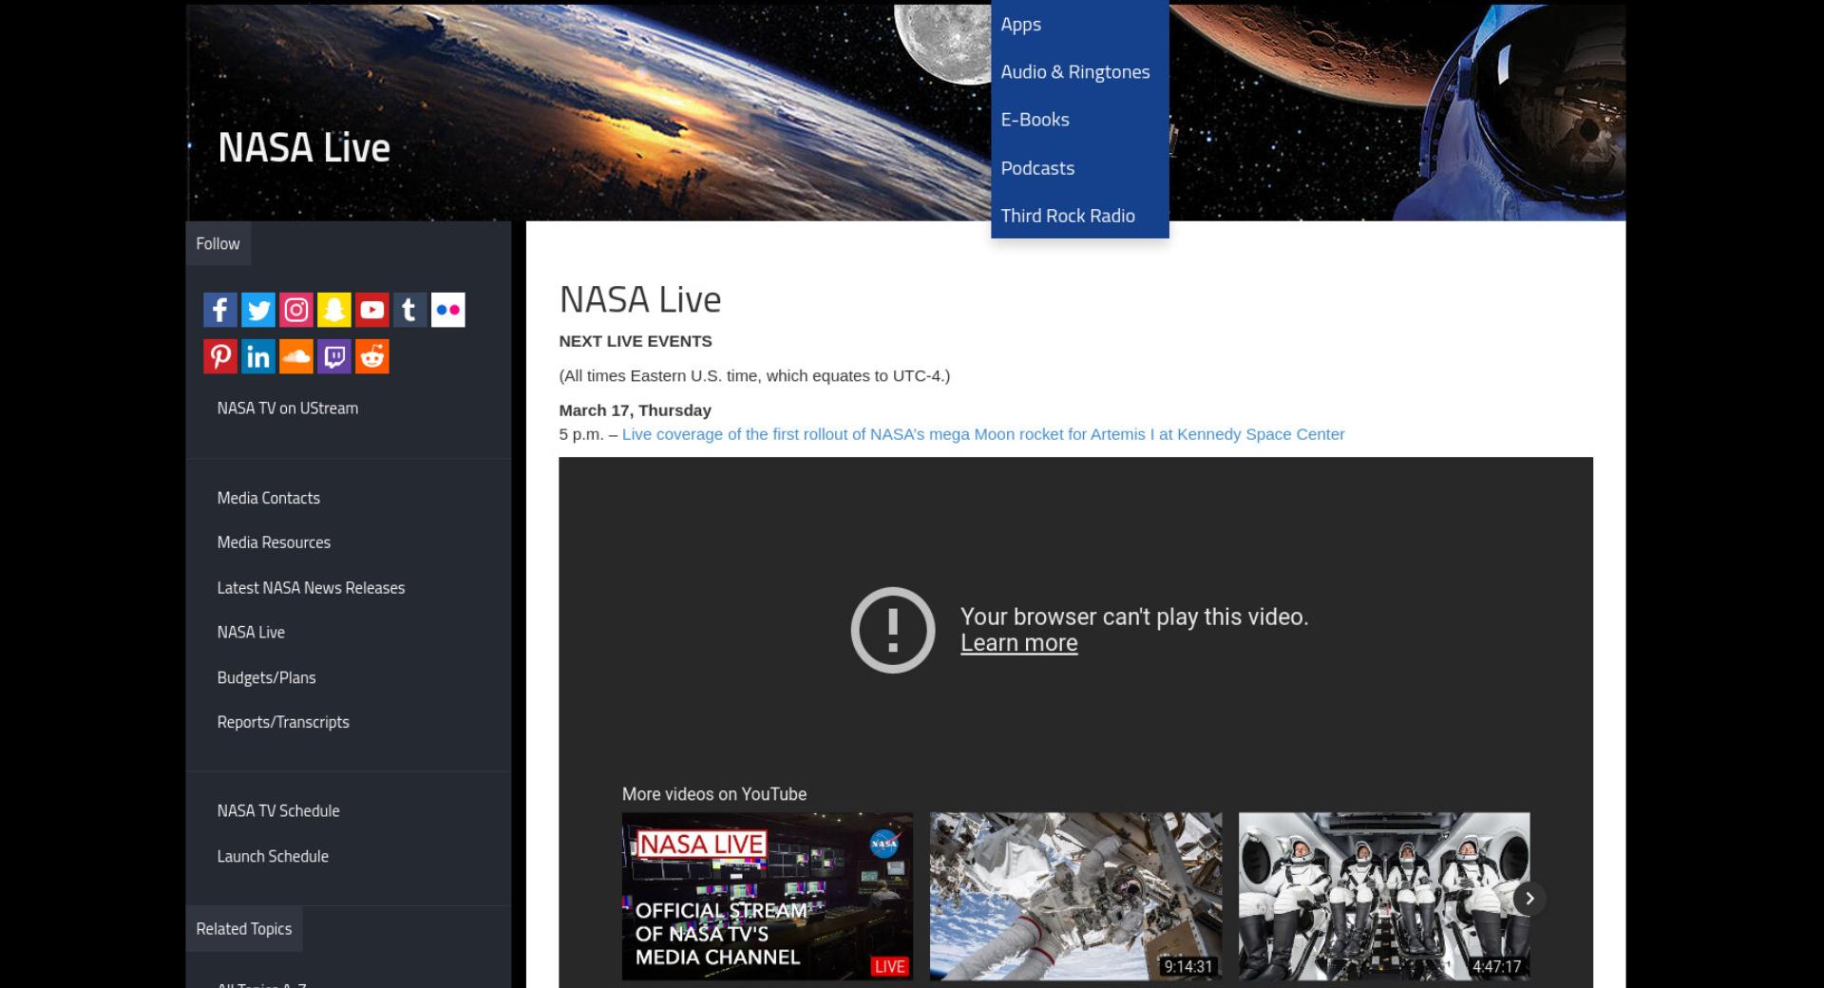Choose E-Books in the dropdown menu
This screenshot has height=988, width=1824.
1079,120
